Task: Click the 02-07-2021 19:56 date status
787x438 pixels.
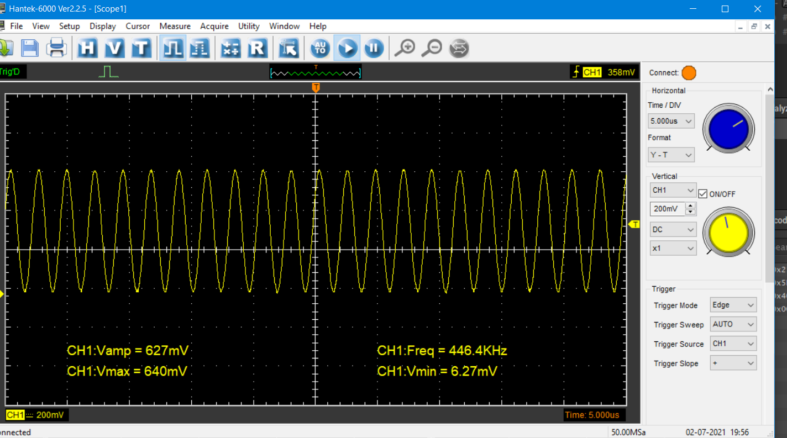Action: point(717,432)
